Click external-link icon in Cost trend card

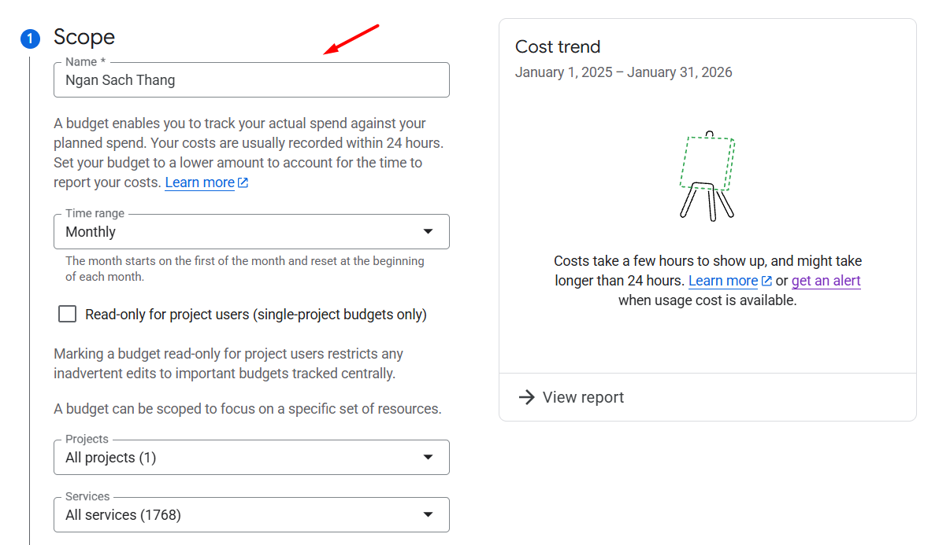coord(766,281)
